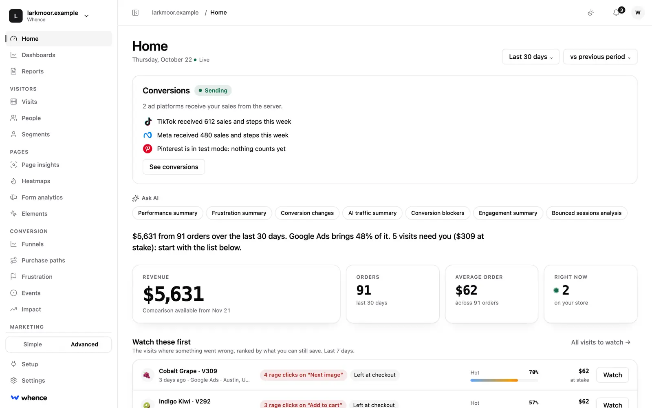Open the W user avatar menu

(x=638, y=13)
